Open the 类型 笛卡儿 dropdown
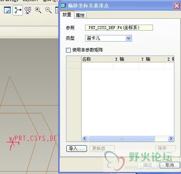 coord(108,38)
